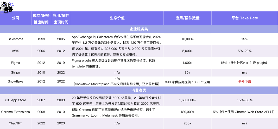
Task: Select the Snowflake Marketplace description text
Action: pyautogui.click(x=117, y=84)
